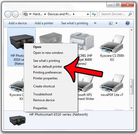Choose Remove device

[x=44, y=100]
